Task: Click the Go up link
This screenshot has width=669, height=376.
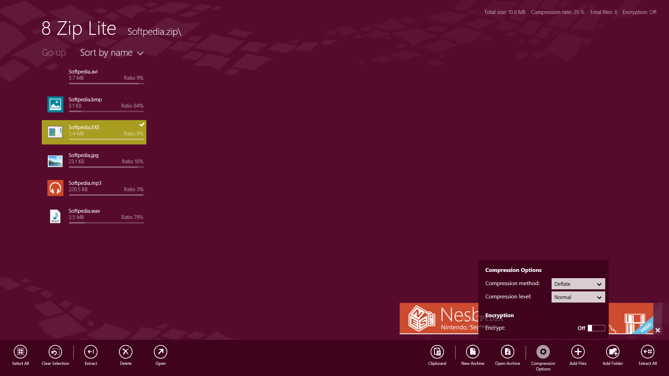Action: [x=54, y=53]
